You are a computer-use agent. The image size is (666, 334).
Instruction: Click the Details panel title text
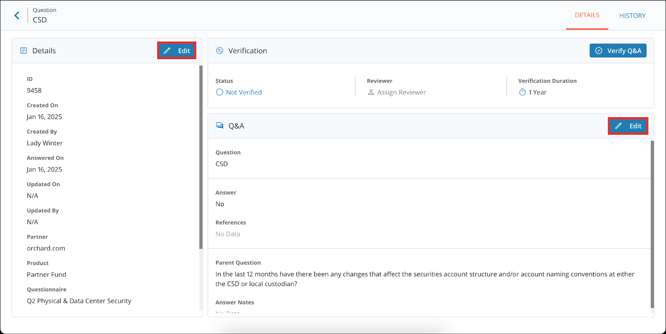coord(44,51)
